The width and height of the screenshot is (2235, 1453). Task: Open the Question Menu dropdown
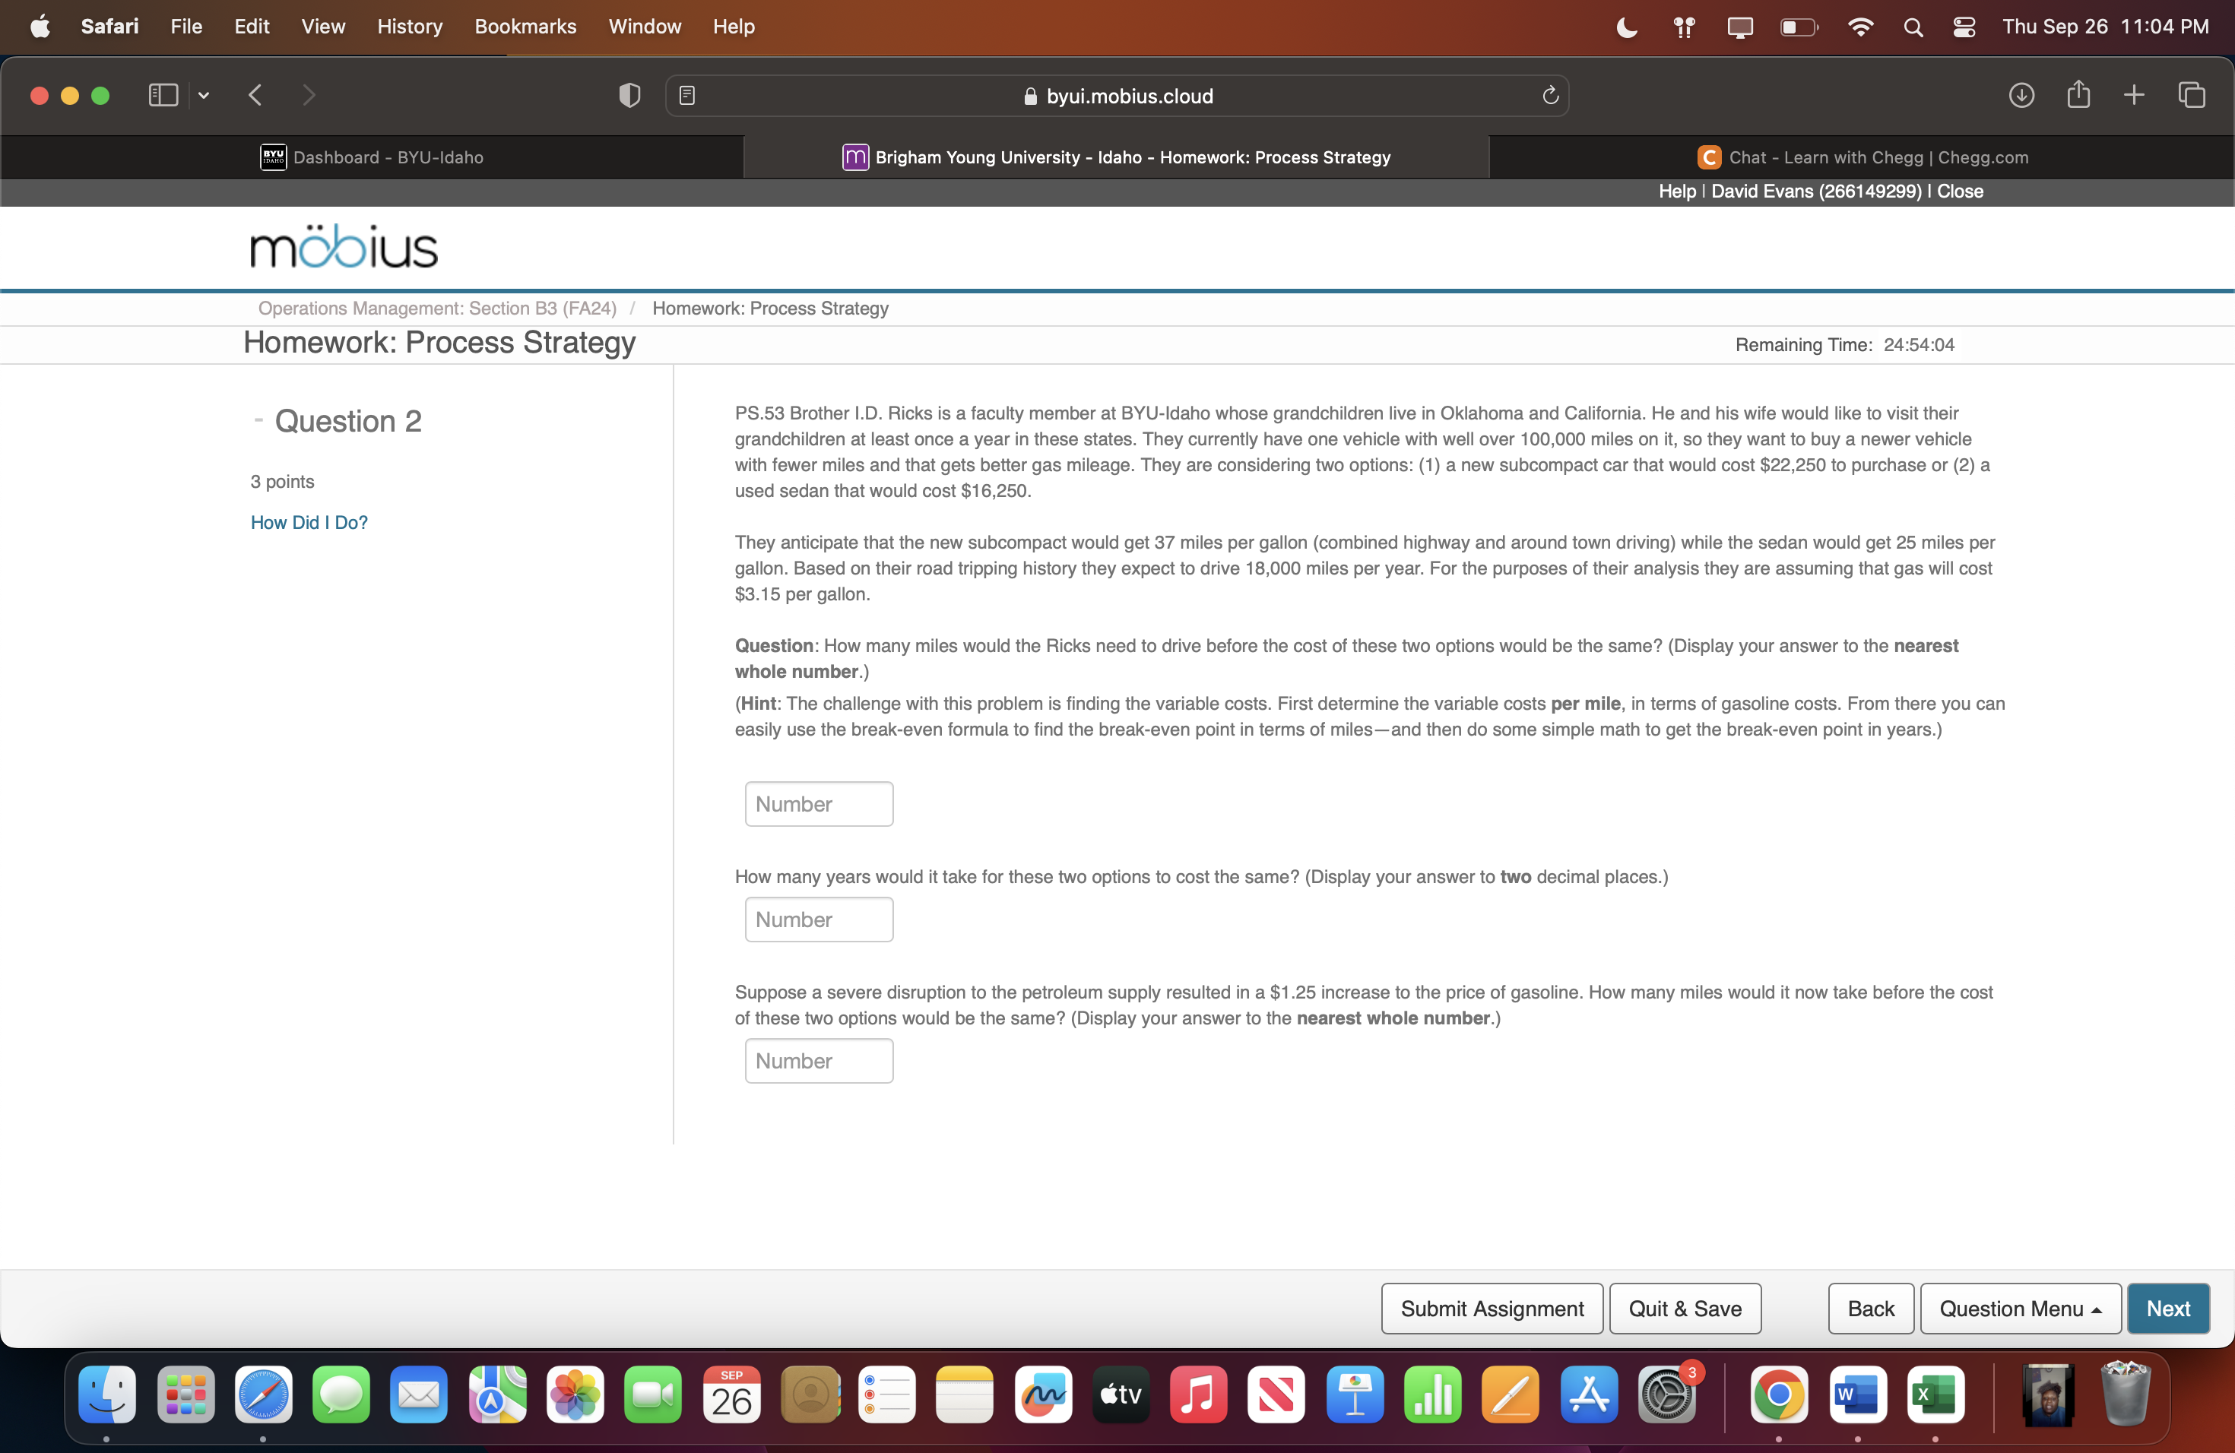2020,1309
